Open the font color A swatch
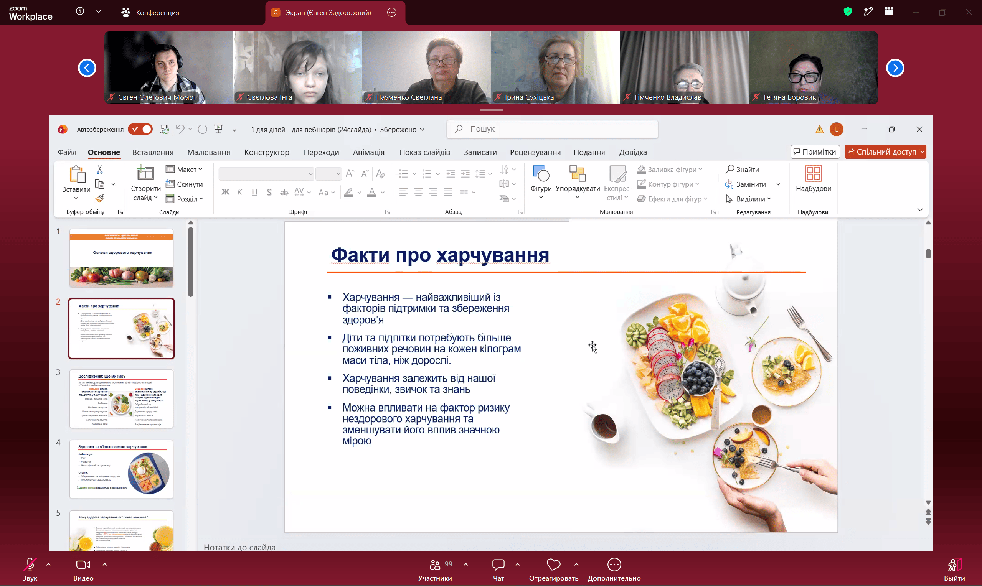The image size is (982, 586). click(x=372, y=192)
